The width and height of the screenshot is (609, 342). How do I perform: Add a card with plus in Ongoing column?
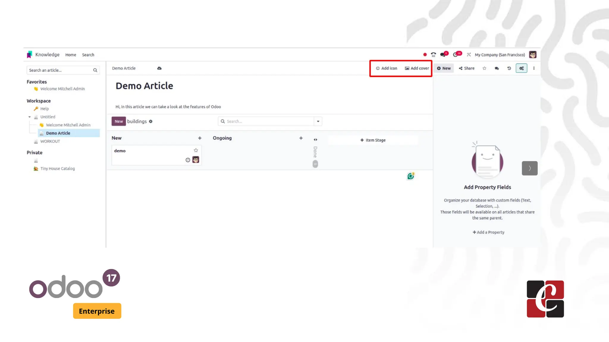tap(301, 138)
